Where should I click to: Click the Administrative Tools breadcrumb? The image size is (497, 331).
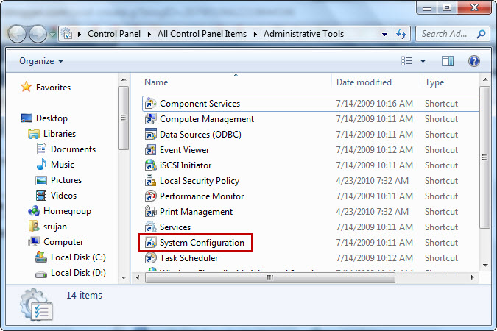click(x=303, y=34)
